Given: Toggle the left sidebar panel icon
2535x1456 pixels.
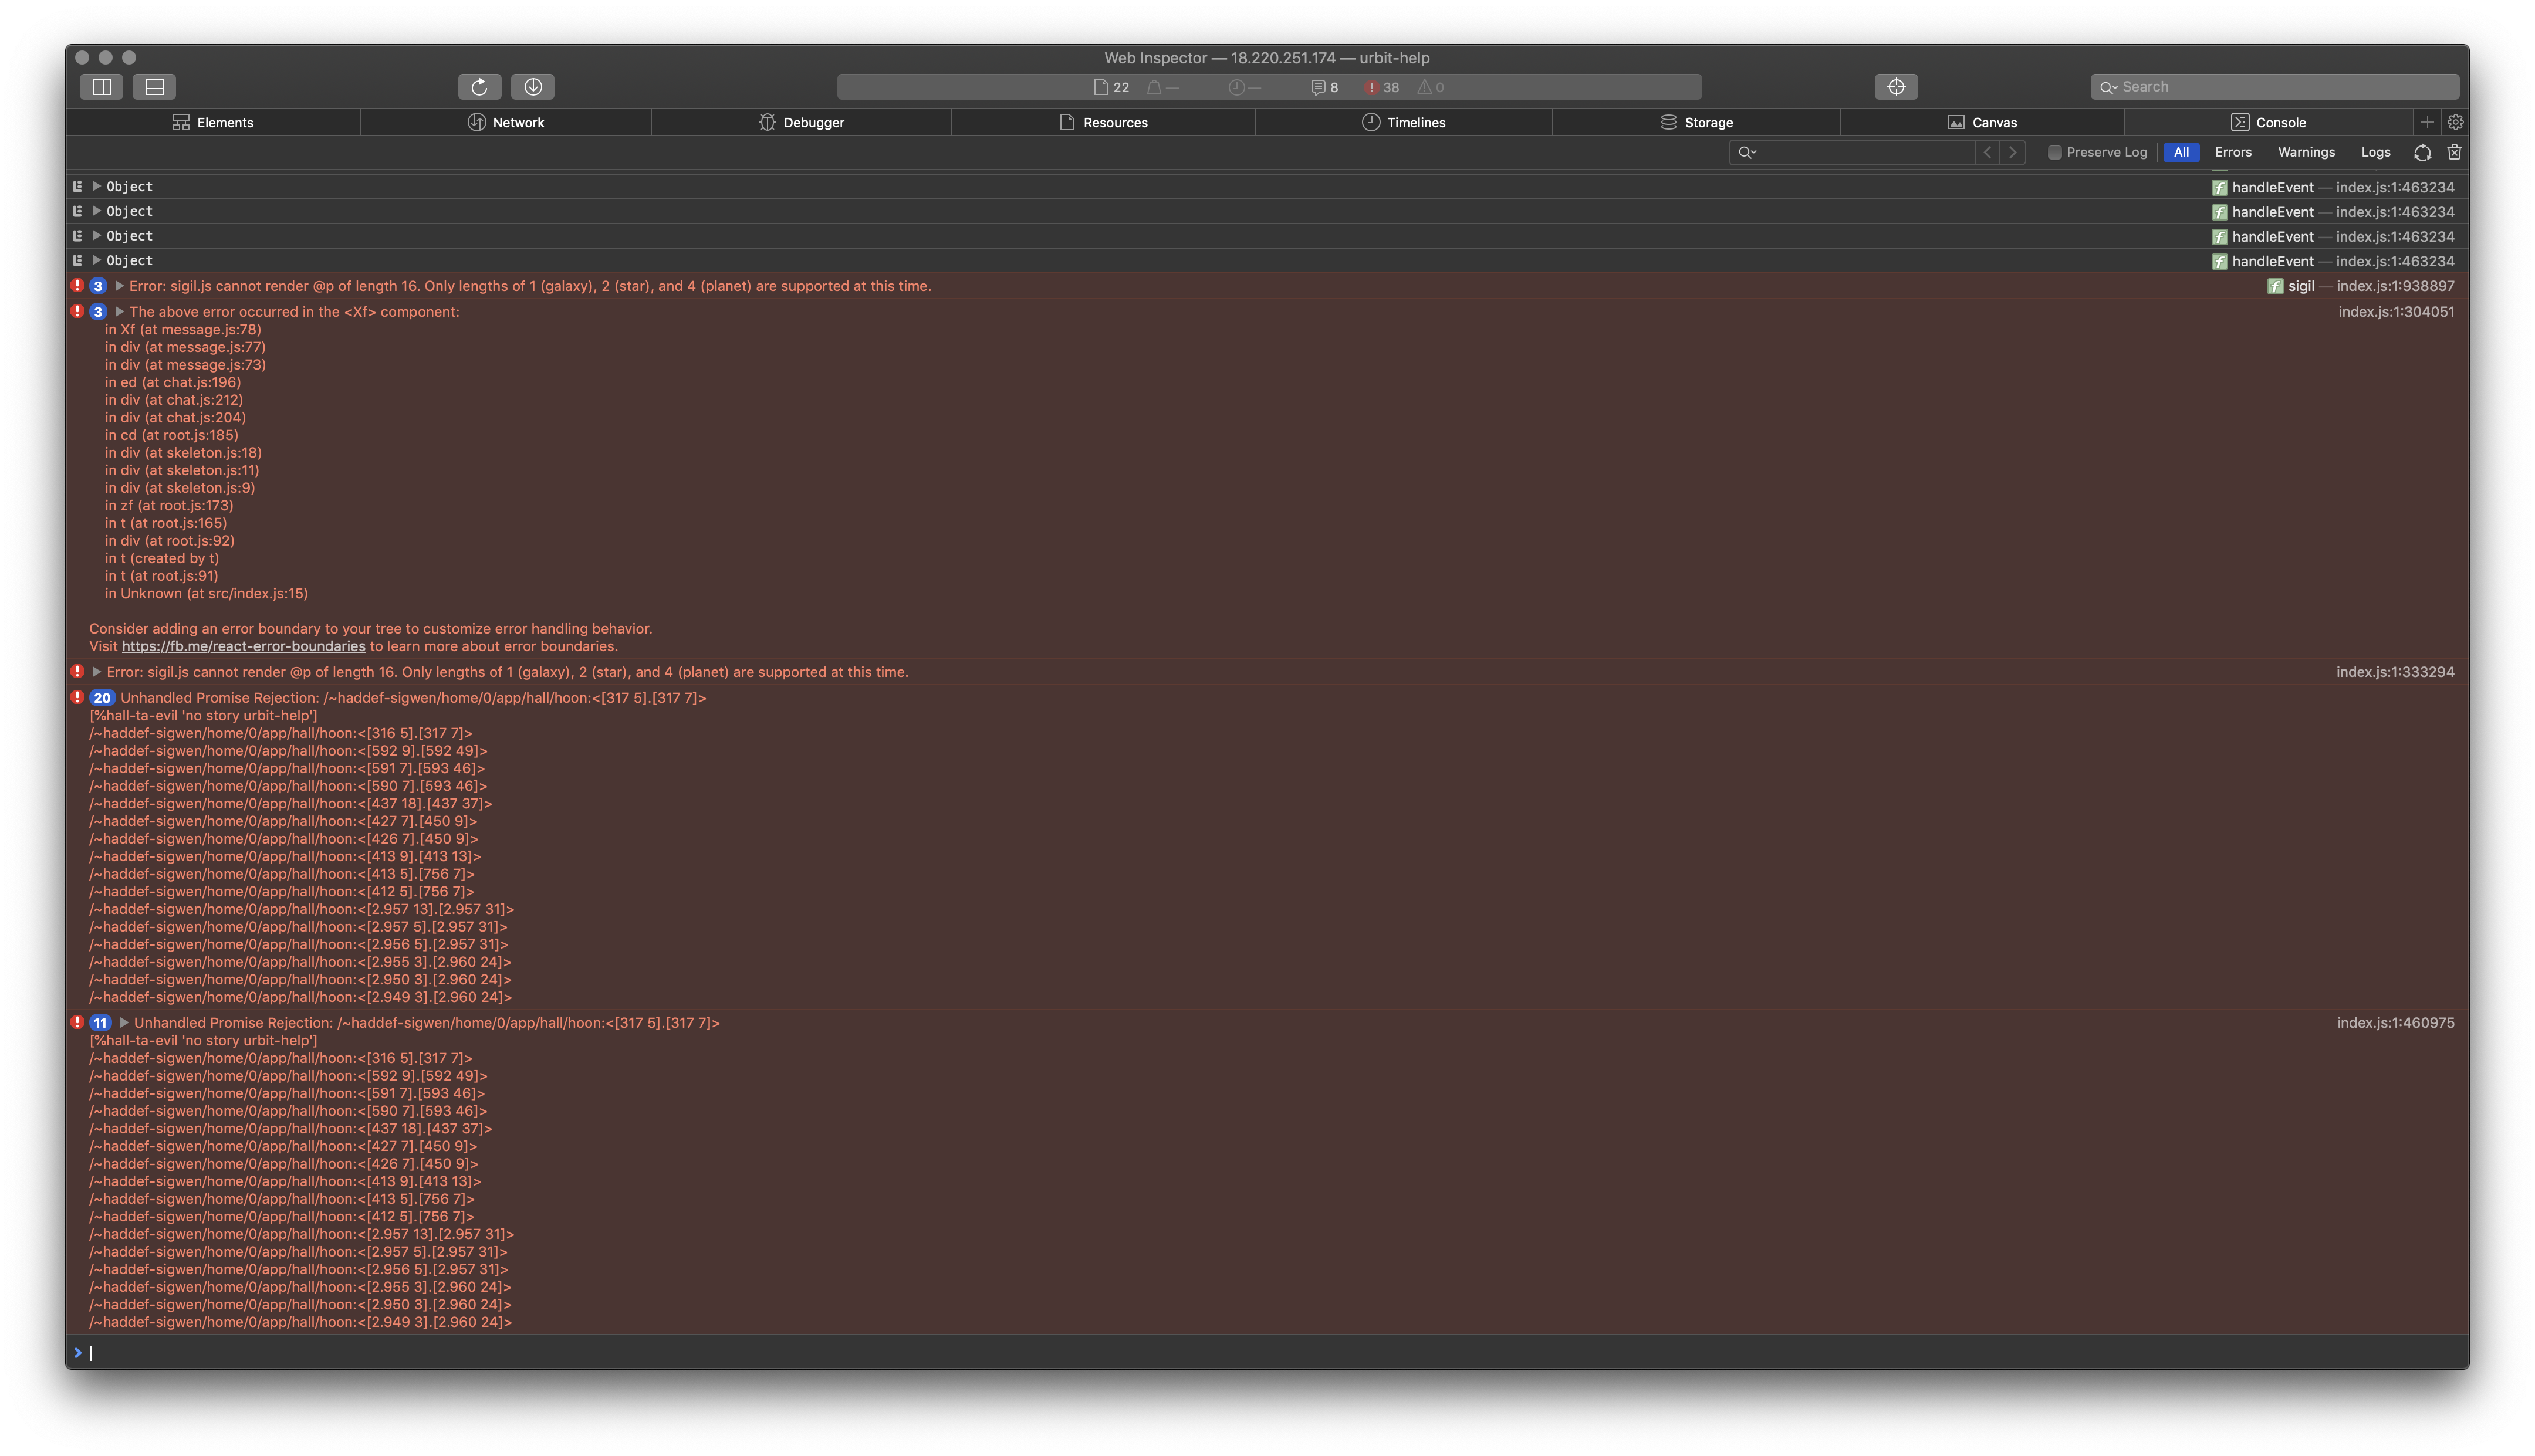Looking at the screenshot, I should pos(100,86).
